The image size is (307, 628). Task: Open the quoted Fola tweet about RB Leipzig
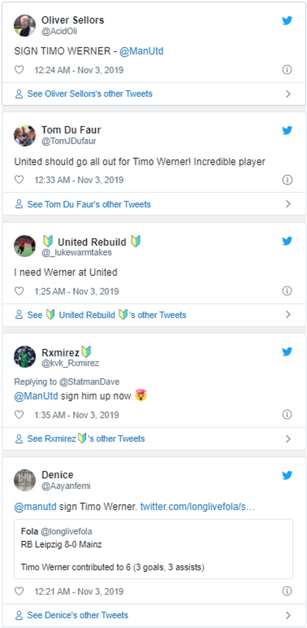coord(153,549)
